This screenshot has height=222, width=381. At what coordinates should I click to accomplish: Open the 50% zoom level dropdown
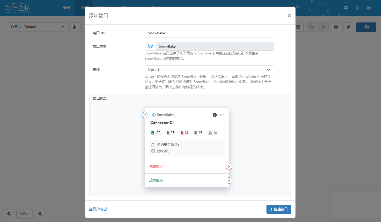click(x=25, y=214)
